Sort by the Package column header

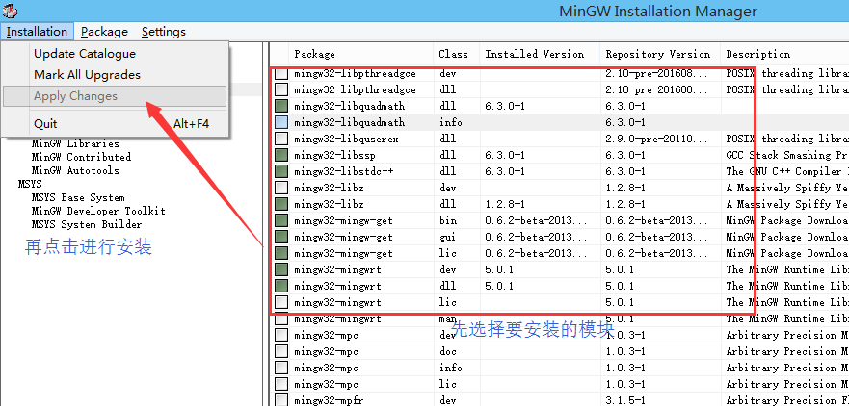point(360,54)
